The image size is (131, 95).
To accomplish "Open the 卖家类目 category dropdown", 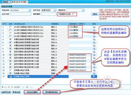I will [x=83, y=10].
